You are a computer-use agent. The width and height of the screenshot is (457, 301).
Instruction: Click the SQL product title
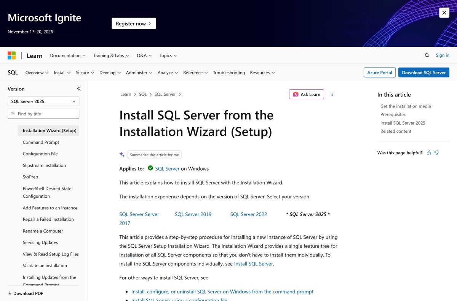click(x=13, y=72)
